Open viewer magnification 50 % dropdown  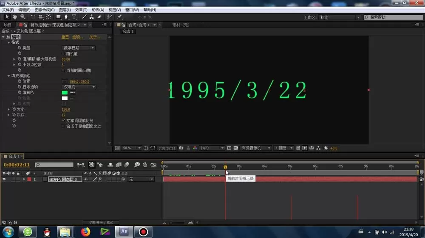[132, 148]
